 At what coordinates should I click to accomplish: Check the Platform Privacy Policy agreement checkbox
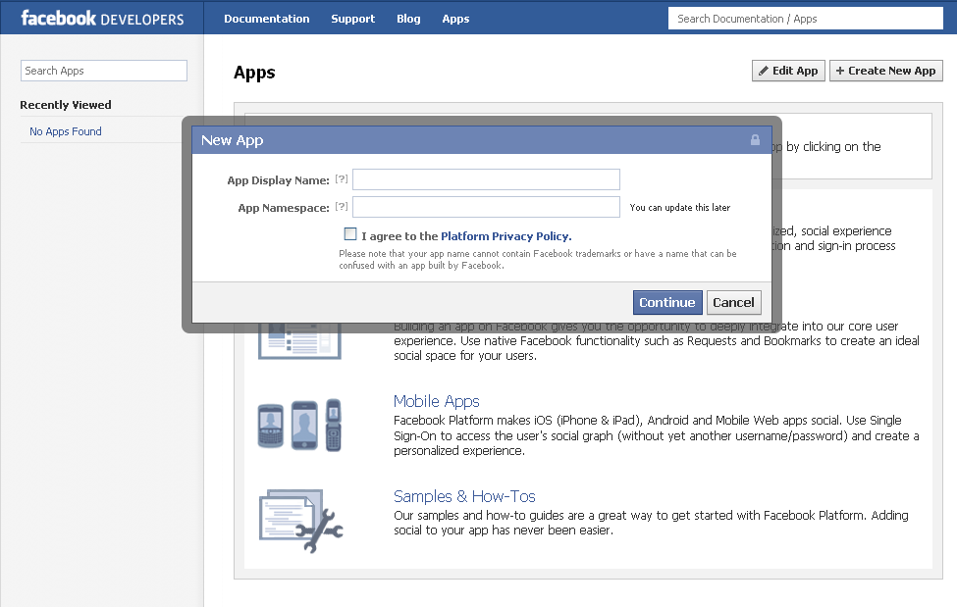tap(350, 232)
